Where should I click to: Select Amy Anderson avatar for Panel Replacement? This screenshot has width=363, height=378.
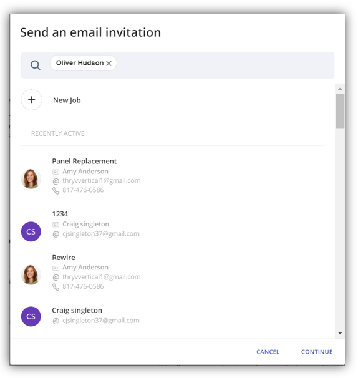point(31,179)
